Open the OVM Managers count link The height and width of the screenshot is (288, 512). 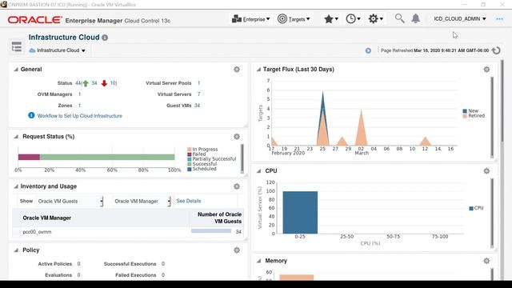79,94
